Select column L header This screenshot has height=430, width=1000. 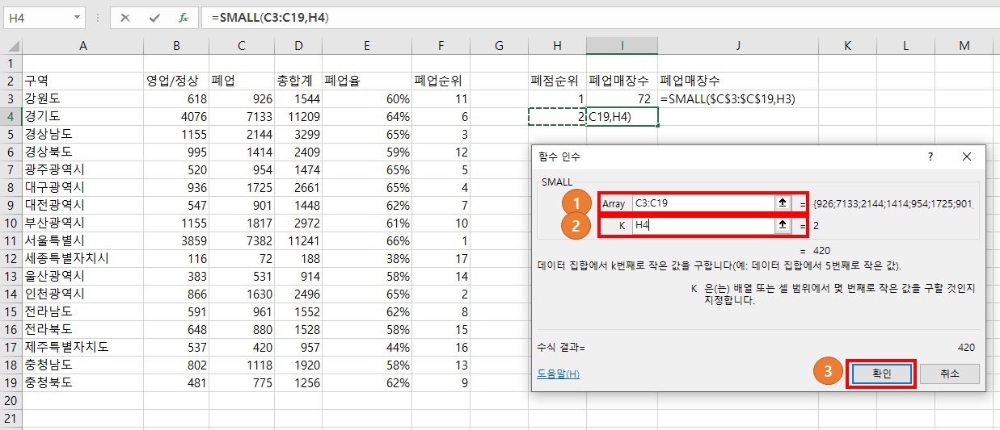(x=905, y=46)
